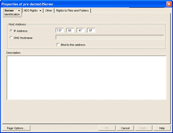Click the Host Address group label
Viewport: 173px width, 133px height.
coord(17,24)
